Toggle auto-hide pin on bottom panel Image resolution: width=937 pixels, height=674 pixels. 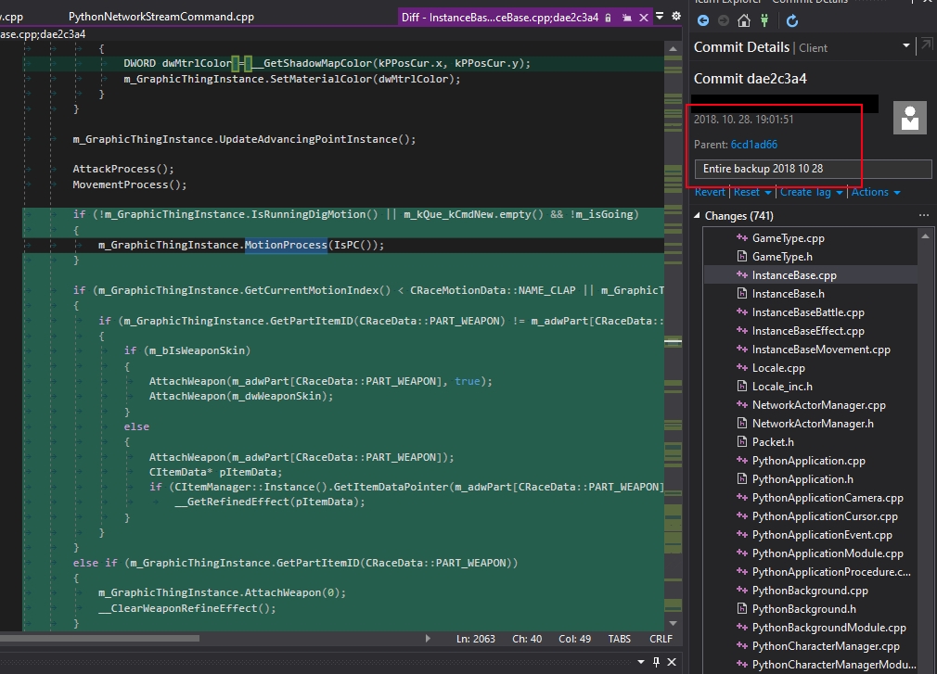coord(656,661)
